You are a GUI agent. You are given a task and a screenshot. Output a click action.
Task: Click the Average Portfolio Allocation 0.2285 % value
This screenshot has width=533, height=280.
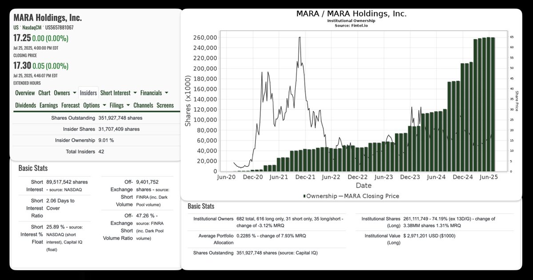(x=270, y=236)
